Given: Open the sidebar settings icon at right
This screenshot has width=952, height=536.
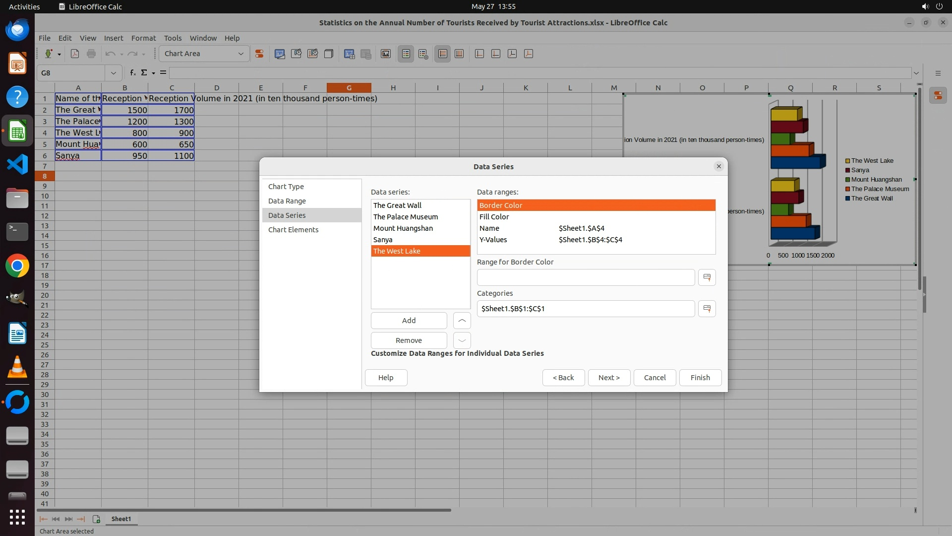Looking at the screenshot, I should [938, 96].
